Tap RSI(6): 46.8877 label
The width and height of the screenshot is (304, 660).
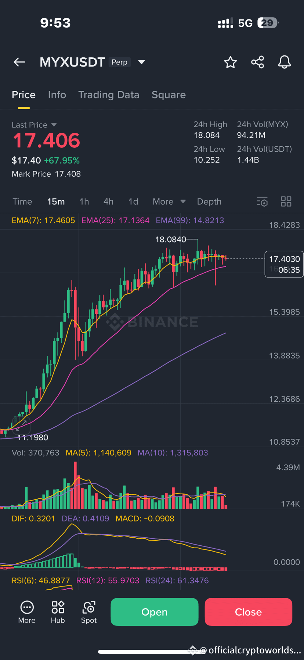(41, 581)
